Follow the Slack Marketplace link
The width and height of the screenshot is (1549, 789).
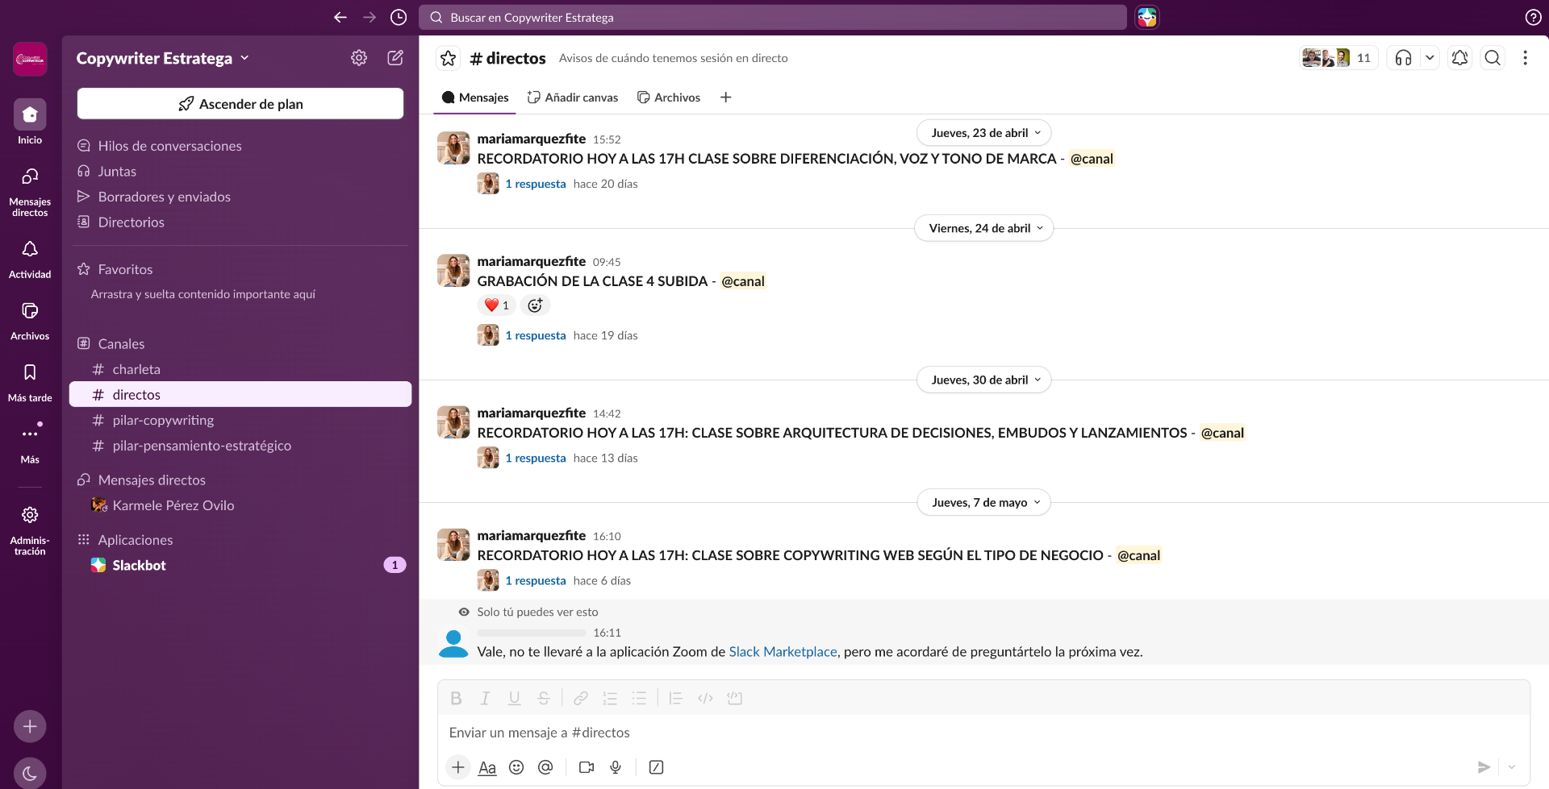pos(783,652)
